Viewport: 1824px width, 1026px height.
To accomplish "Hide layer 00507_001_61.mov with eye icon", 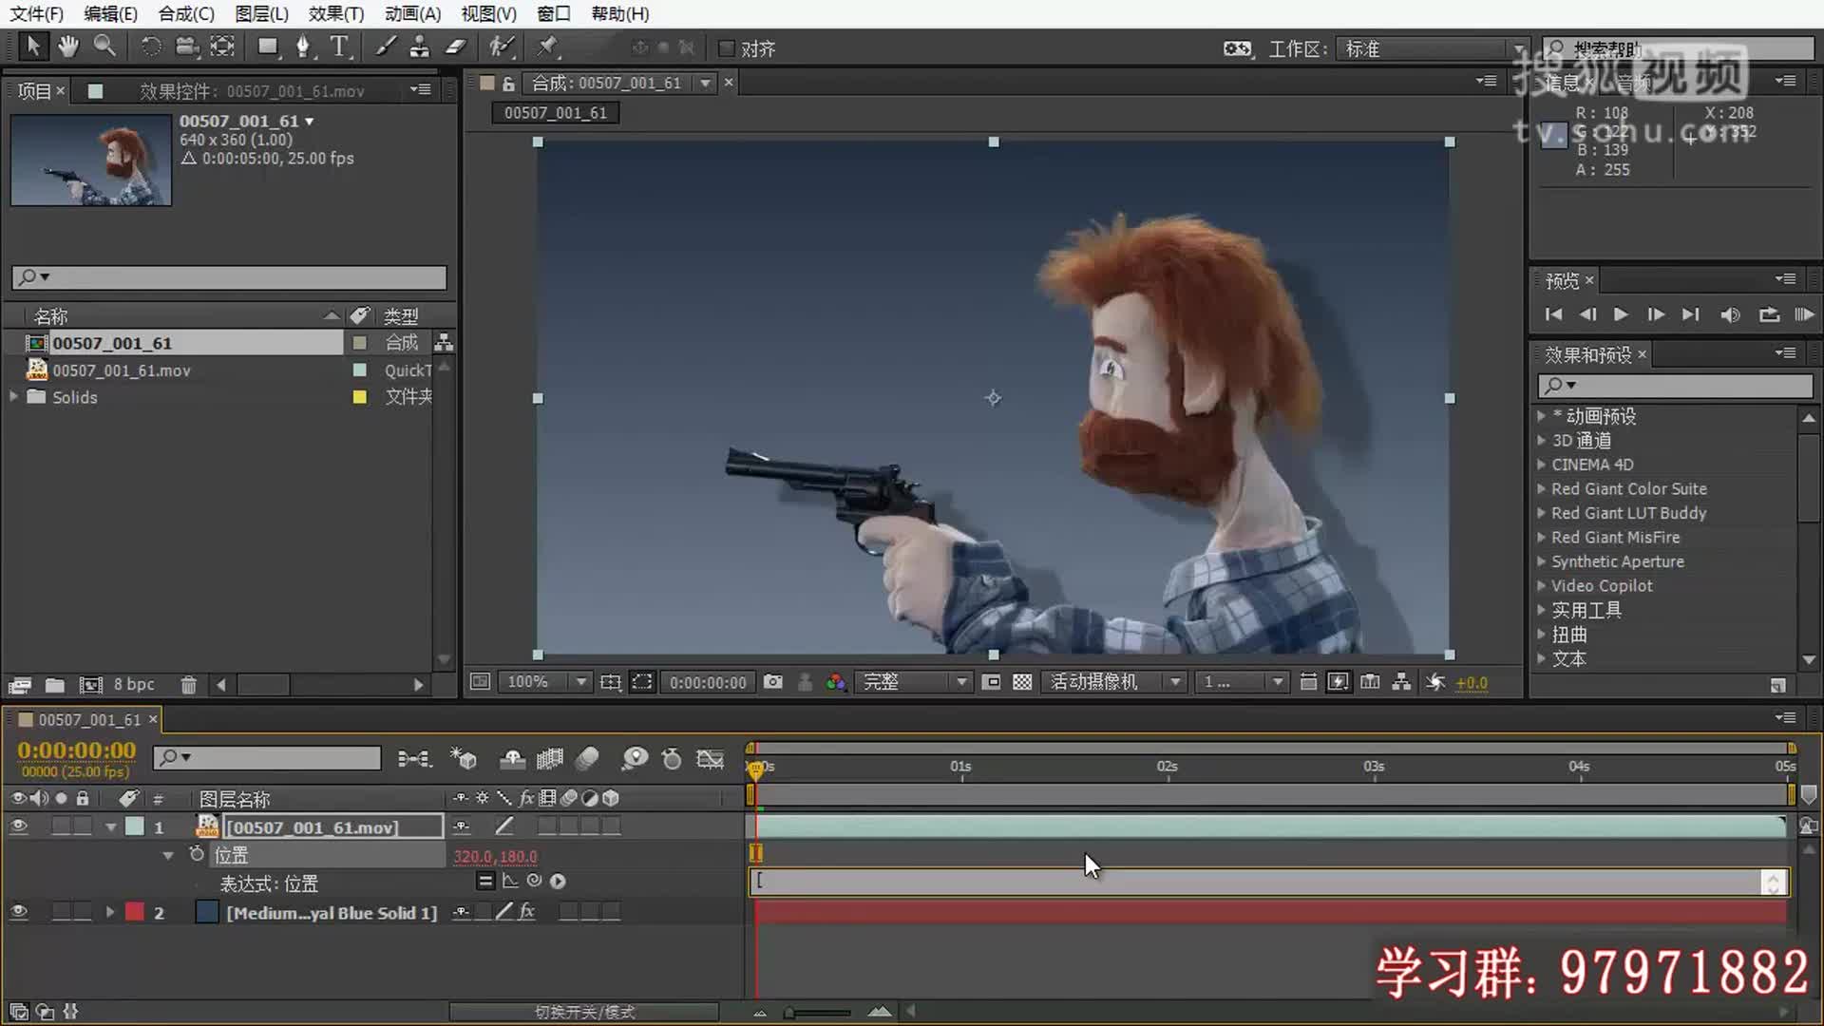I will [x=18, y=826].
